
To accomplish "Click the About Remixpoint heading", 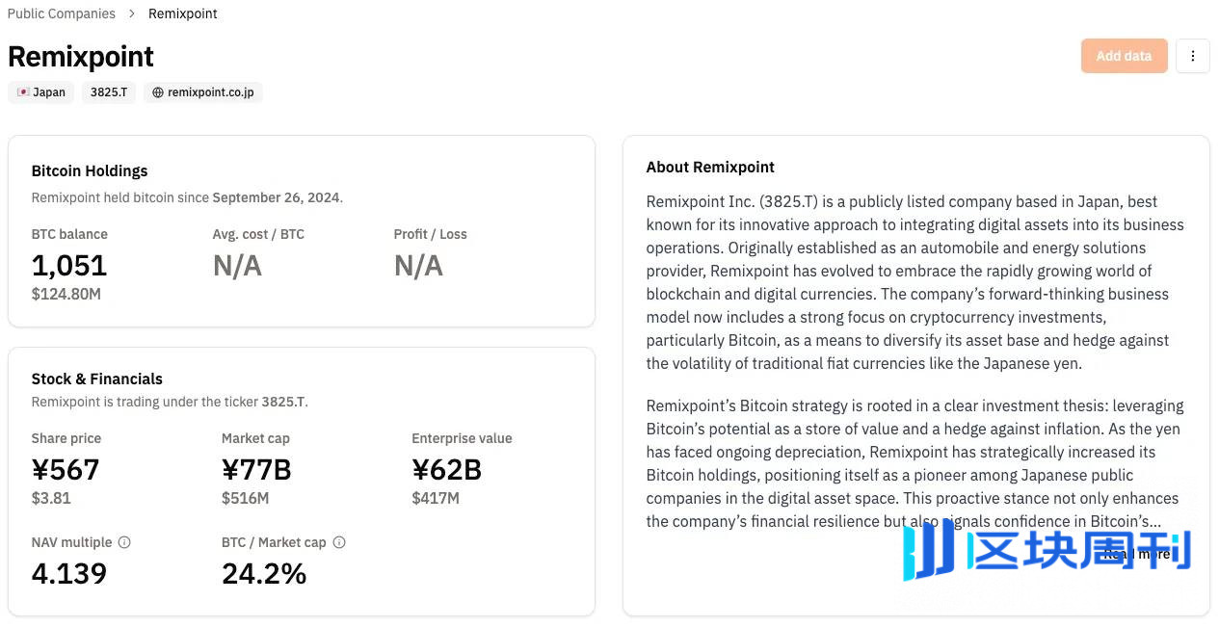I will pos(710,167).
